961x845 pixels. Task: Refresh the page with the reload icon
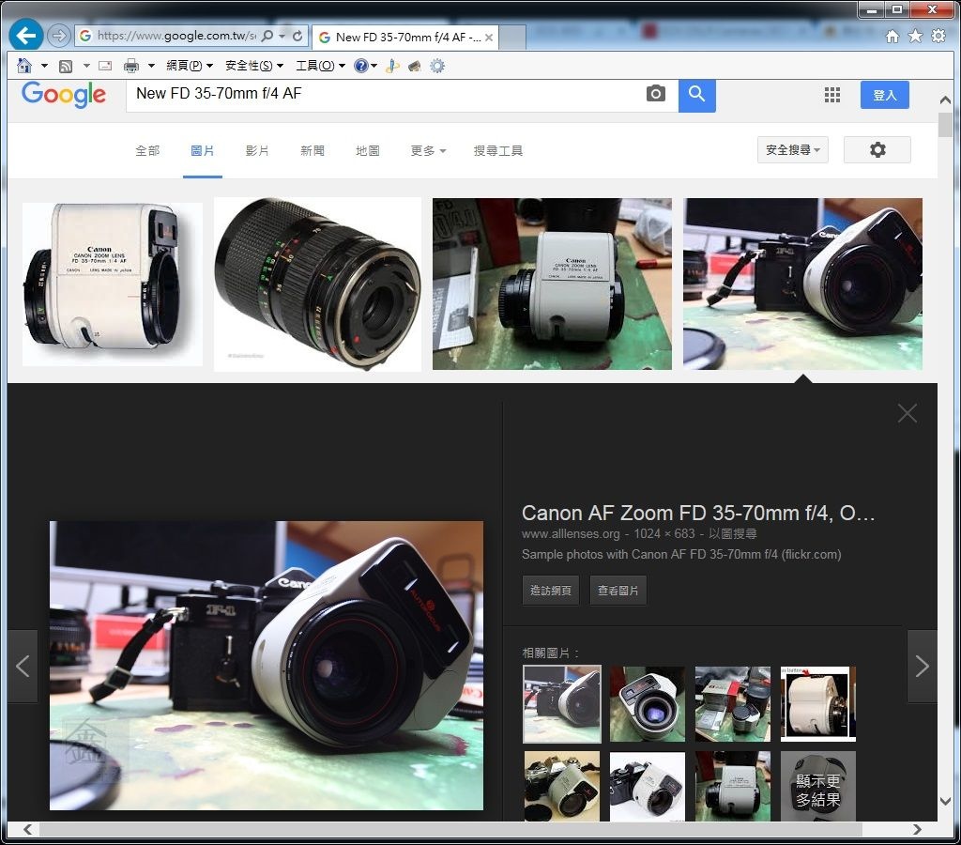coord(297,37)
